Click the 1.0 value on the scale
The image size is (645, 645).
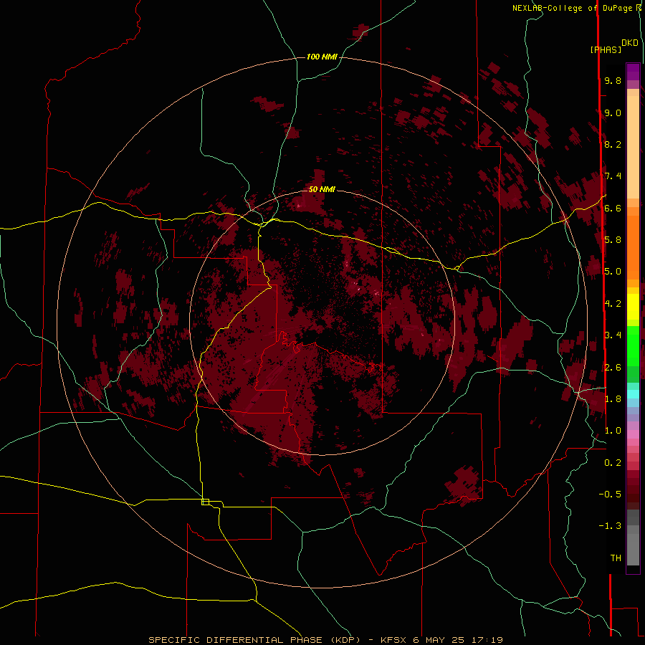(613, 431)
